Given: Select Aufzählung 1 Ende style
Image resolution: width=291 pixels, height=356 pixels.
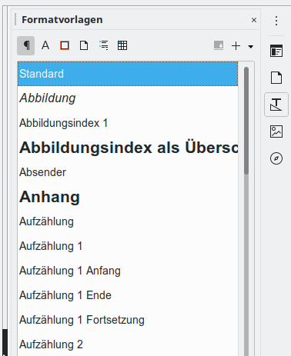Looking at the screenshot, I should tap(128, 295).
